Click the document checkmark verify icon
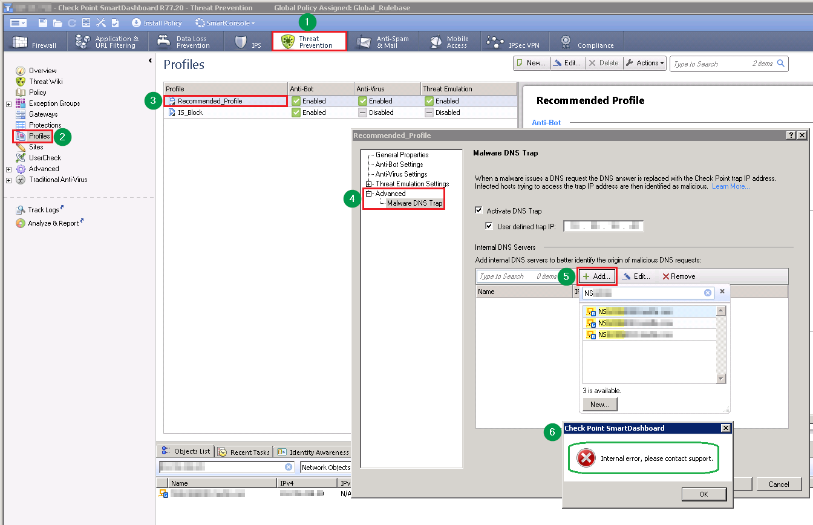This screenshot has height=525, width=813. pos(116,23)
